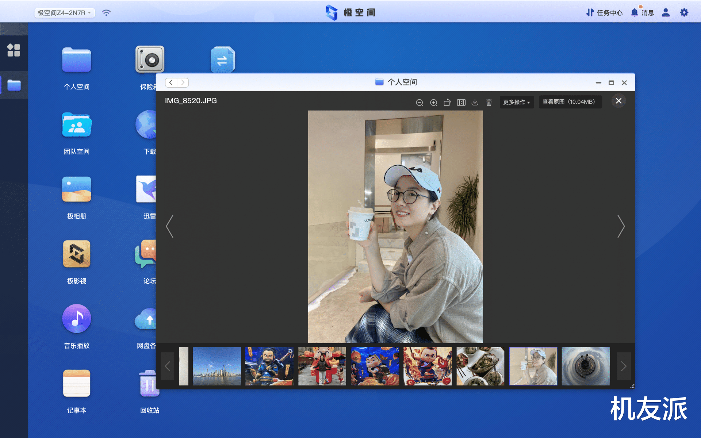Expand the 更多操作 dropdown
The width and height of the screenshot is (701, 438).
(x=517, y=102)
